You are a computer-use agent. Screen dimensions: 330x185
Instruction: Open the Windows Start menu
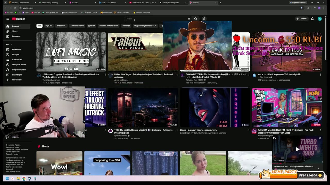pyautogui.click(x=7, y=178)
